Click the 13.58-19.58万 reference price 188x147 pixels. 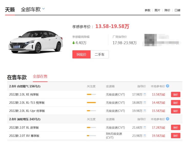tap(112, 26)
